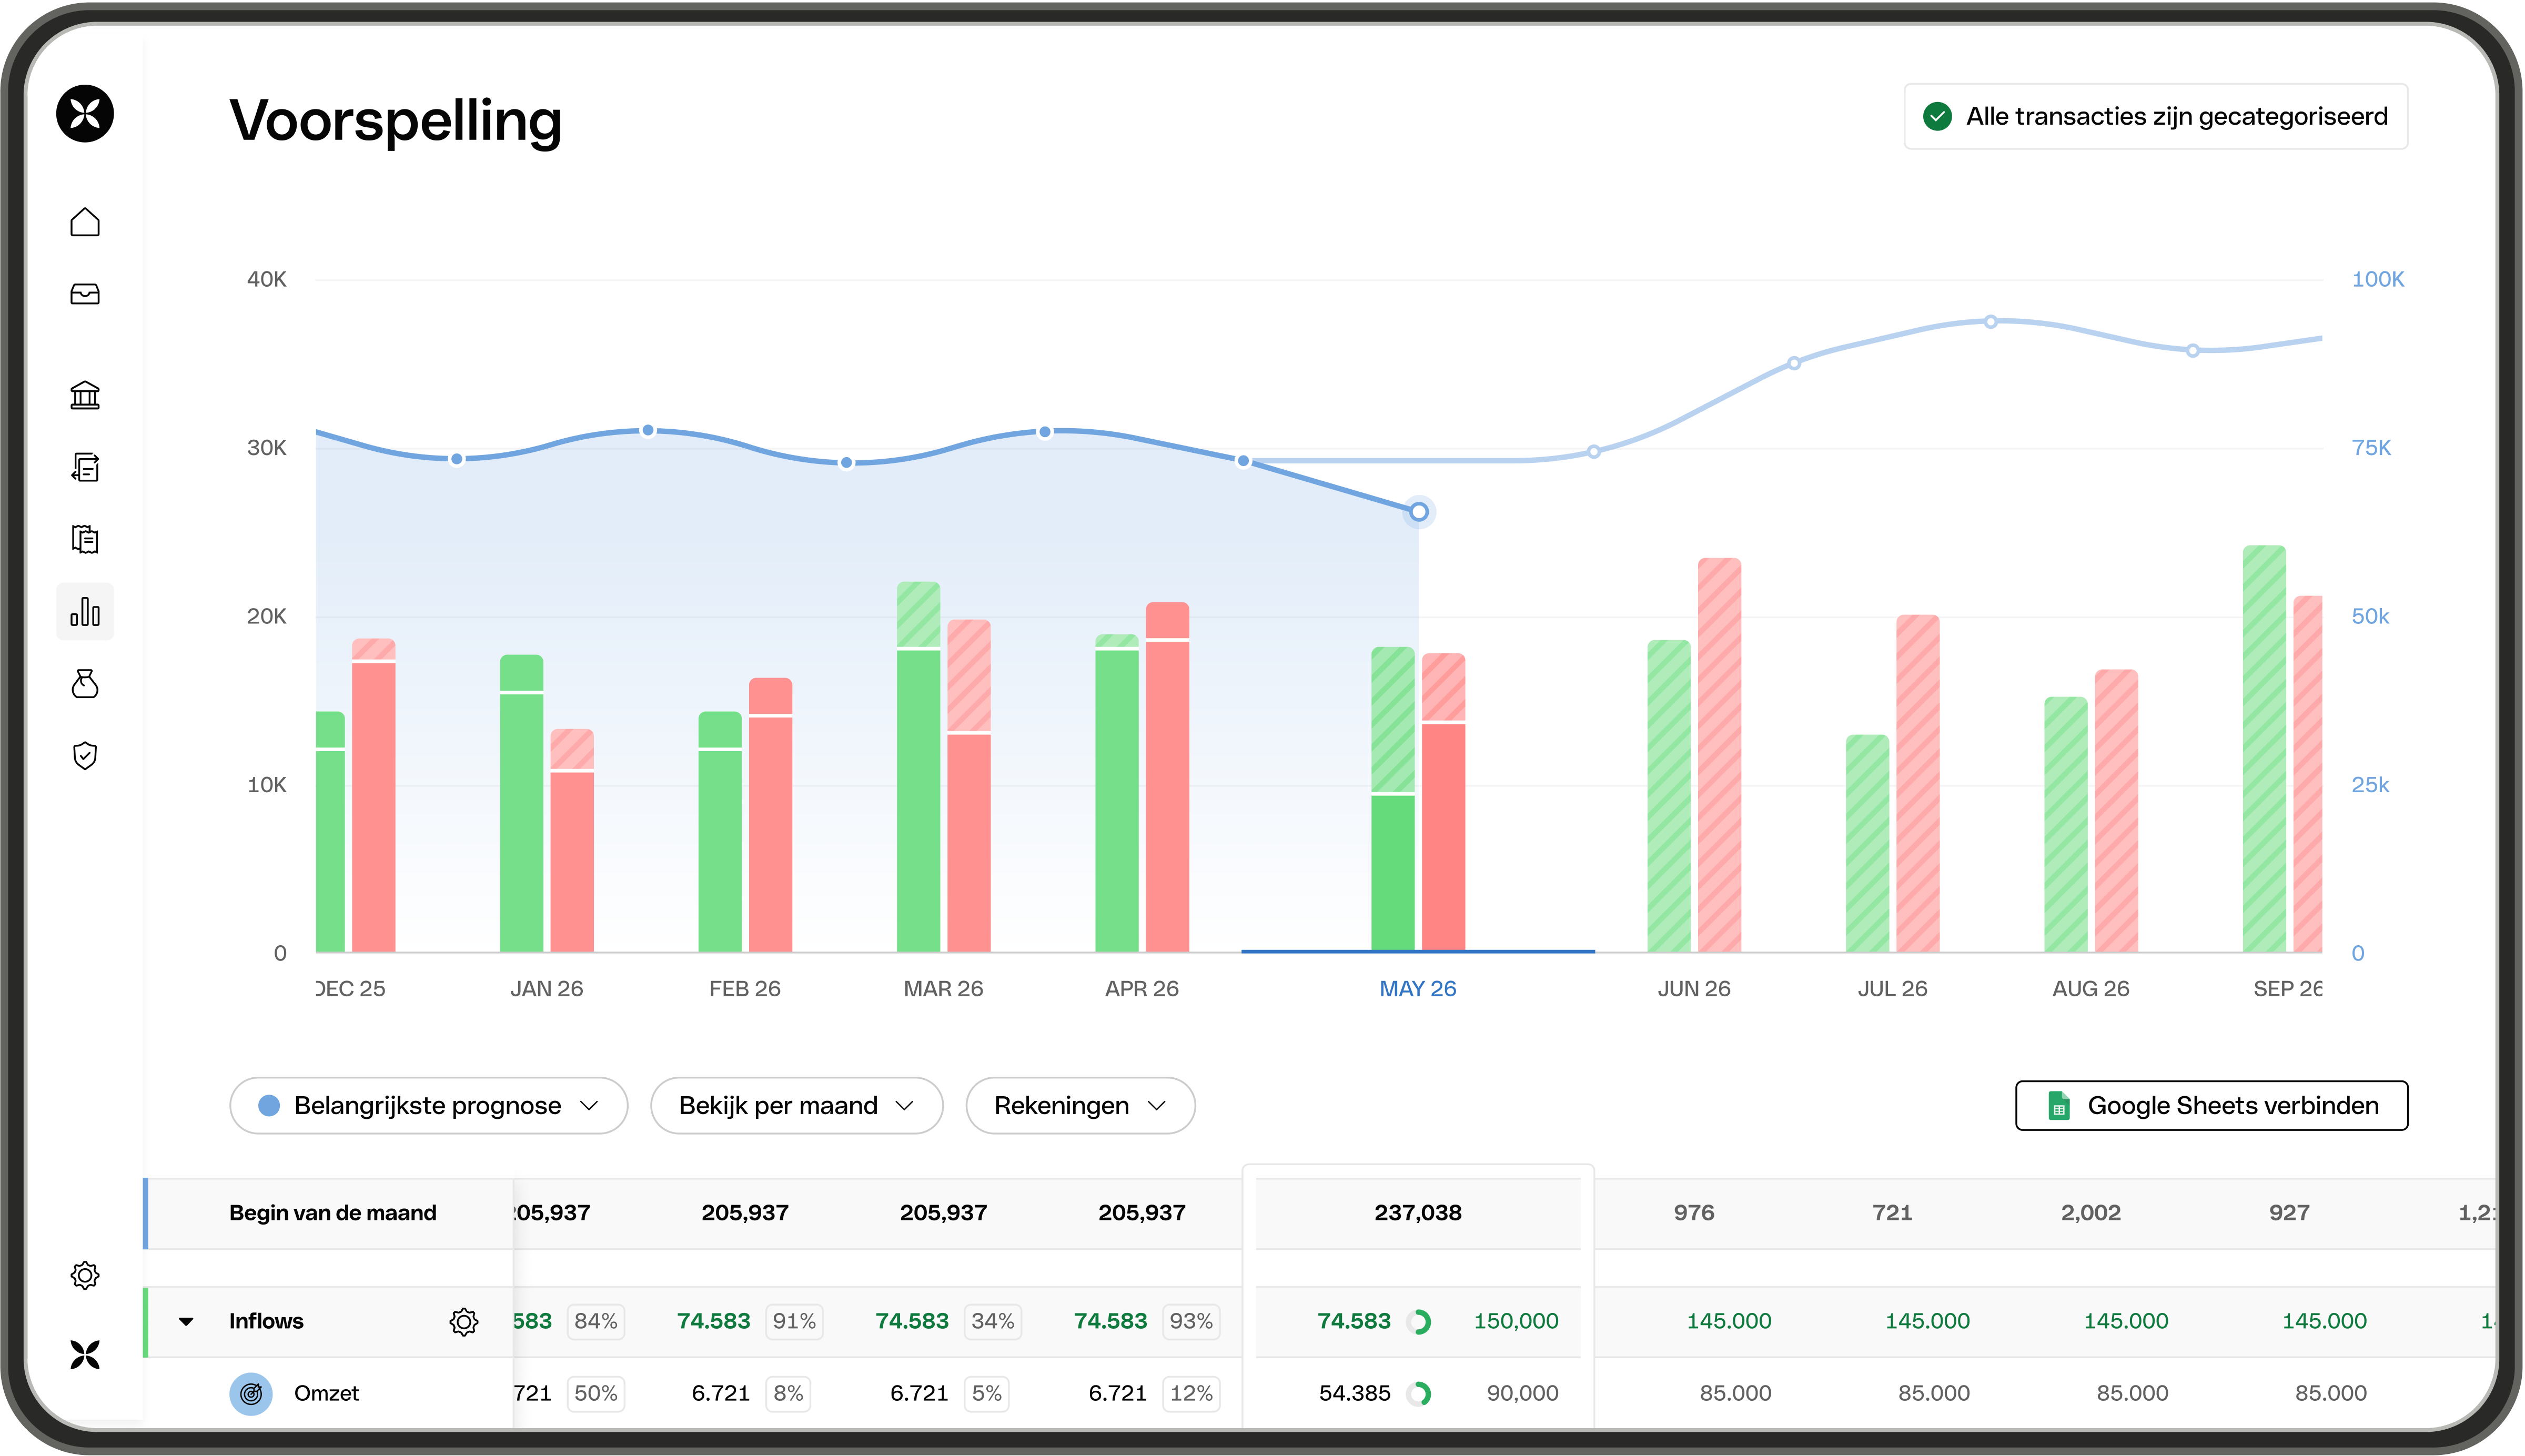This screenshot has width=2525, height=1456.
Task: Click Begin van de maand row label
Action: [333, 1212]
